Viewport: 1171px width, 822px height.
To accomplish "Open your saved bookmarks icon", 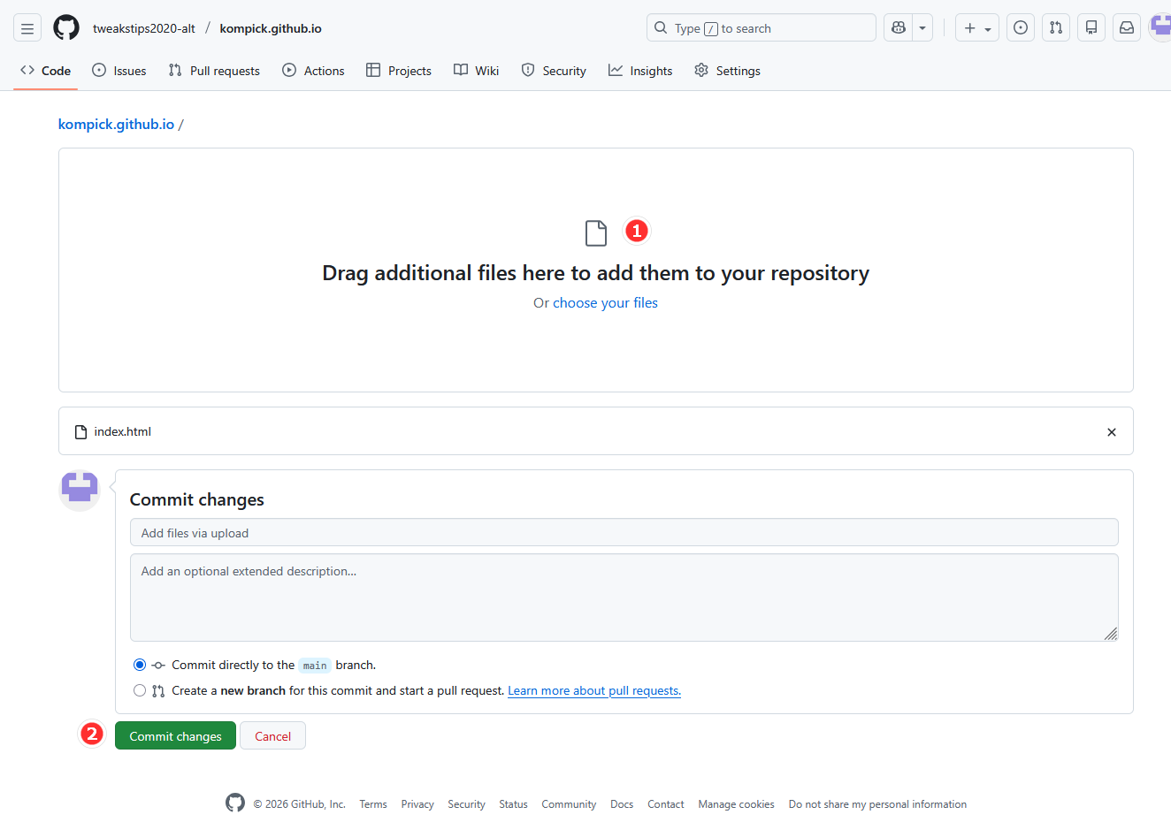I will tap(1091, 27).
